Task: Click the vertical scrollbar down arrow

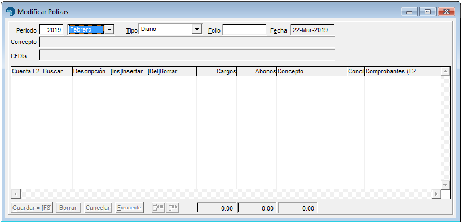Action: (x=445, y=185)
